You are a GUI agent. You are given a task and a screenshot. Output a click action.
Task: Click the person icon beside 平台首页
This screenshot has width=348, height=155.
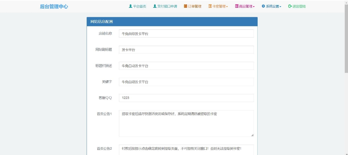tap(131, 7)
